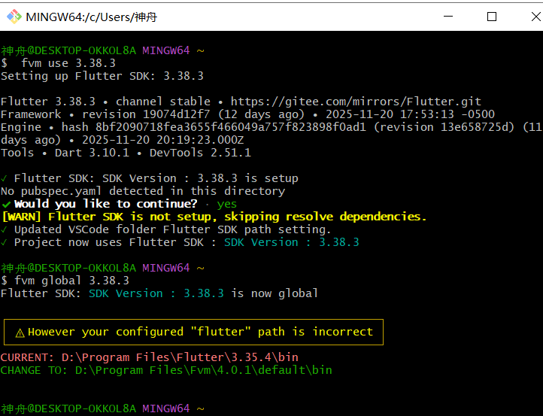Click 'Updated VSCode folder Flutter SDK path setting.'

coord(166,229)
